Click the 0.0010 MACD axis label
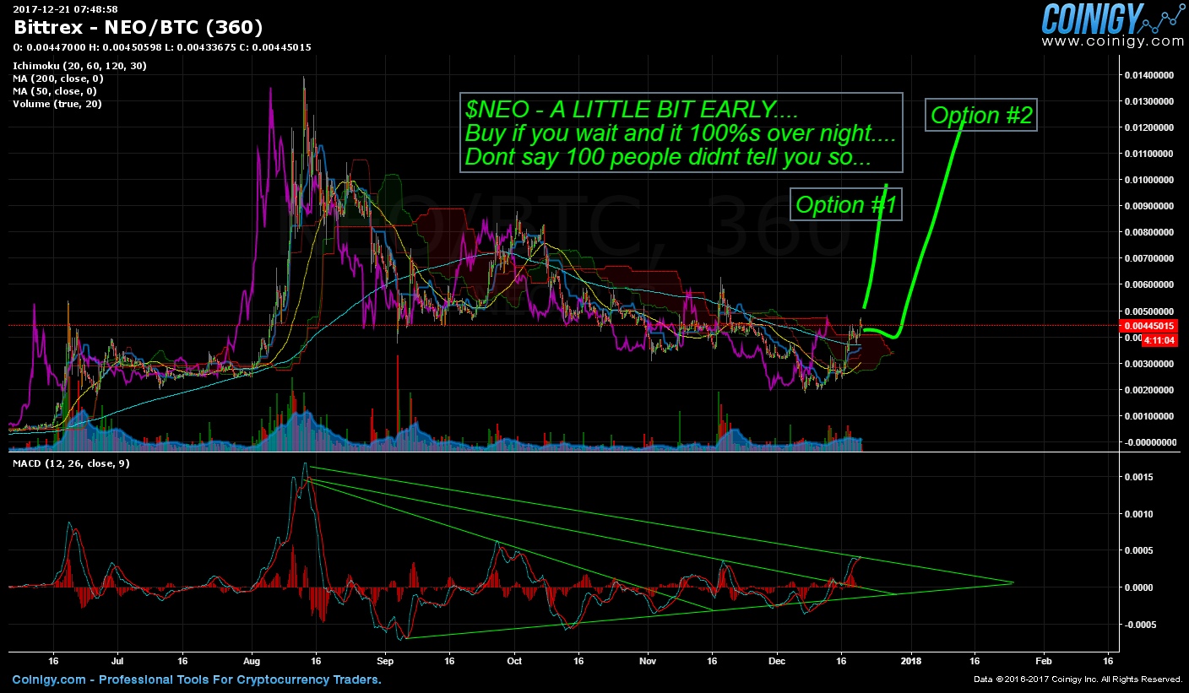This screenshot has height=693, width=1189. pyautogui.click(x=1139, y=514)
